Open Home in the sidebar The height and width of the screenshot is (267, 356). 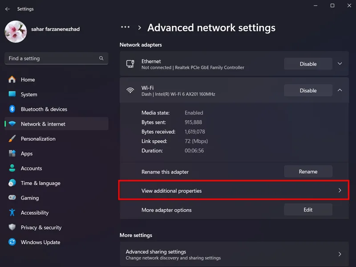tap(57, 80)
